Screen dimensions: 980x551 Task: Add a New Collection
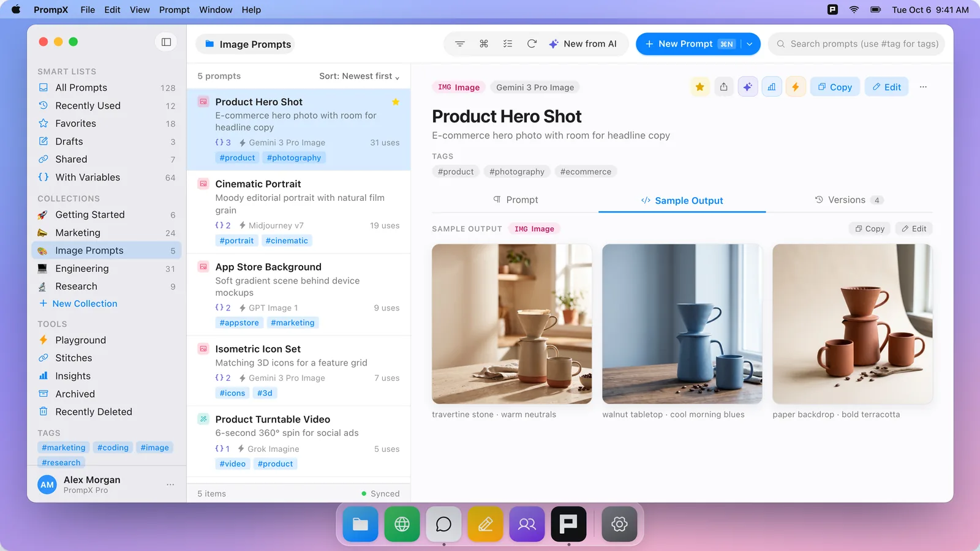click(78, 304)
